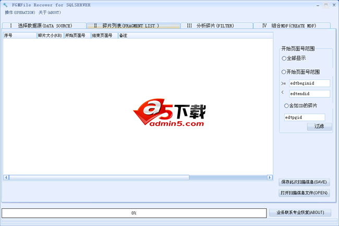The height and width of the screenshot is (226, 339).
Task: Open the 关于 (ABOUT) menu
Action: (x=50, y=13)
